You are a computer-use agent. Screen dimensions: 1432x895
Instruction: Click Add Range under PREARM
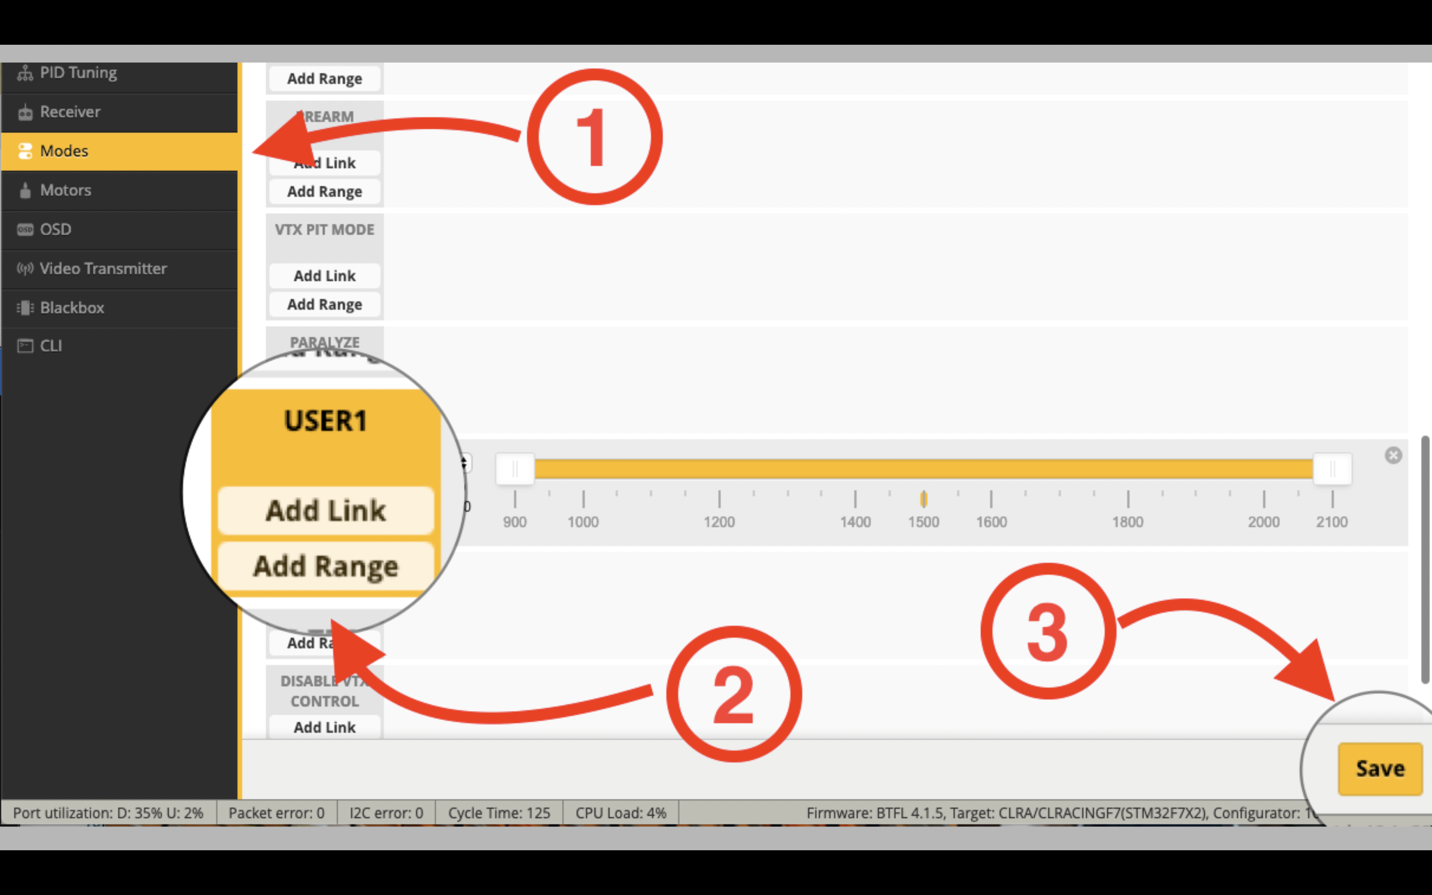(324, 192)
